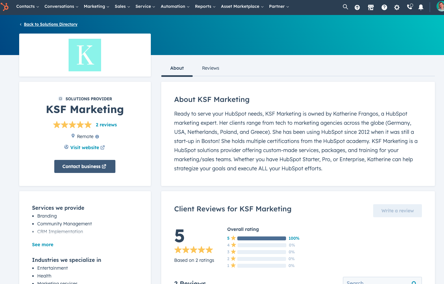This screenshot has height=284, width=444.
Task: Go back to Solutions Directory
Action: pos(50,24)
